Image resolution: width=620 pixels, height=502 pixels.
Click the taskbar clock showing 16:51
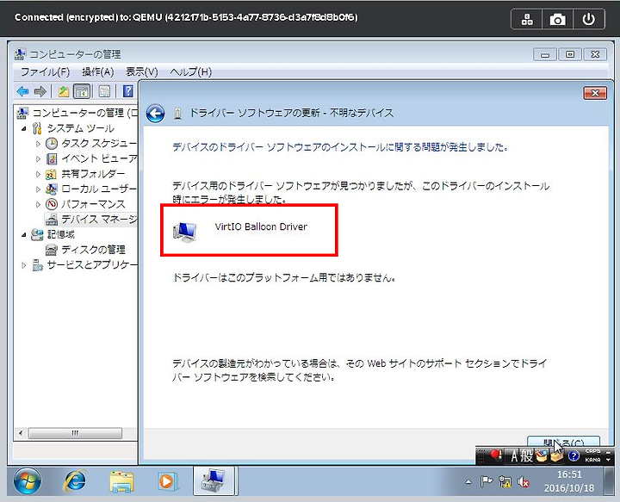click(569, 481)
